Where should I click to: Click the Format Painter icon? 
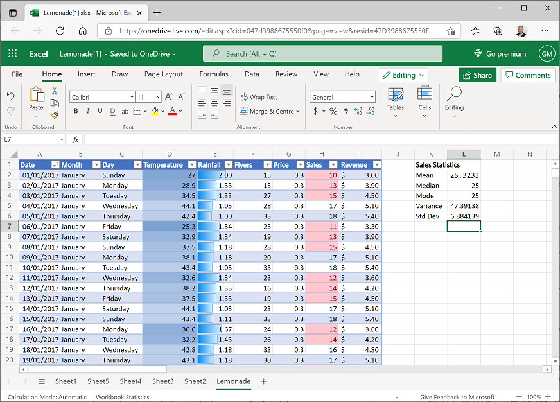pyautogui.click(x=56, y=115)
